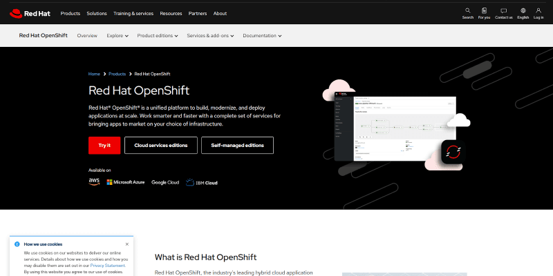
Task: Follow the Home breadcrumb link
Action: (x=94, y=74)
